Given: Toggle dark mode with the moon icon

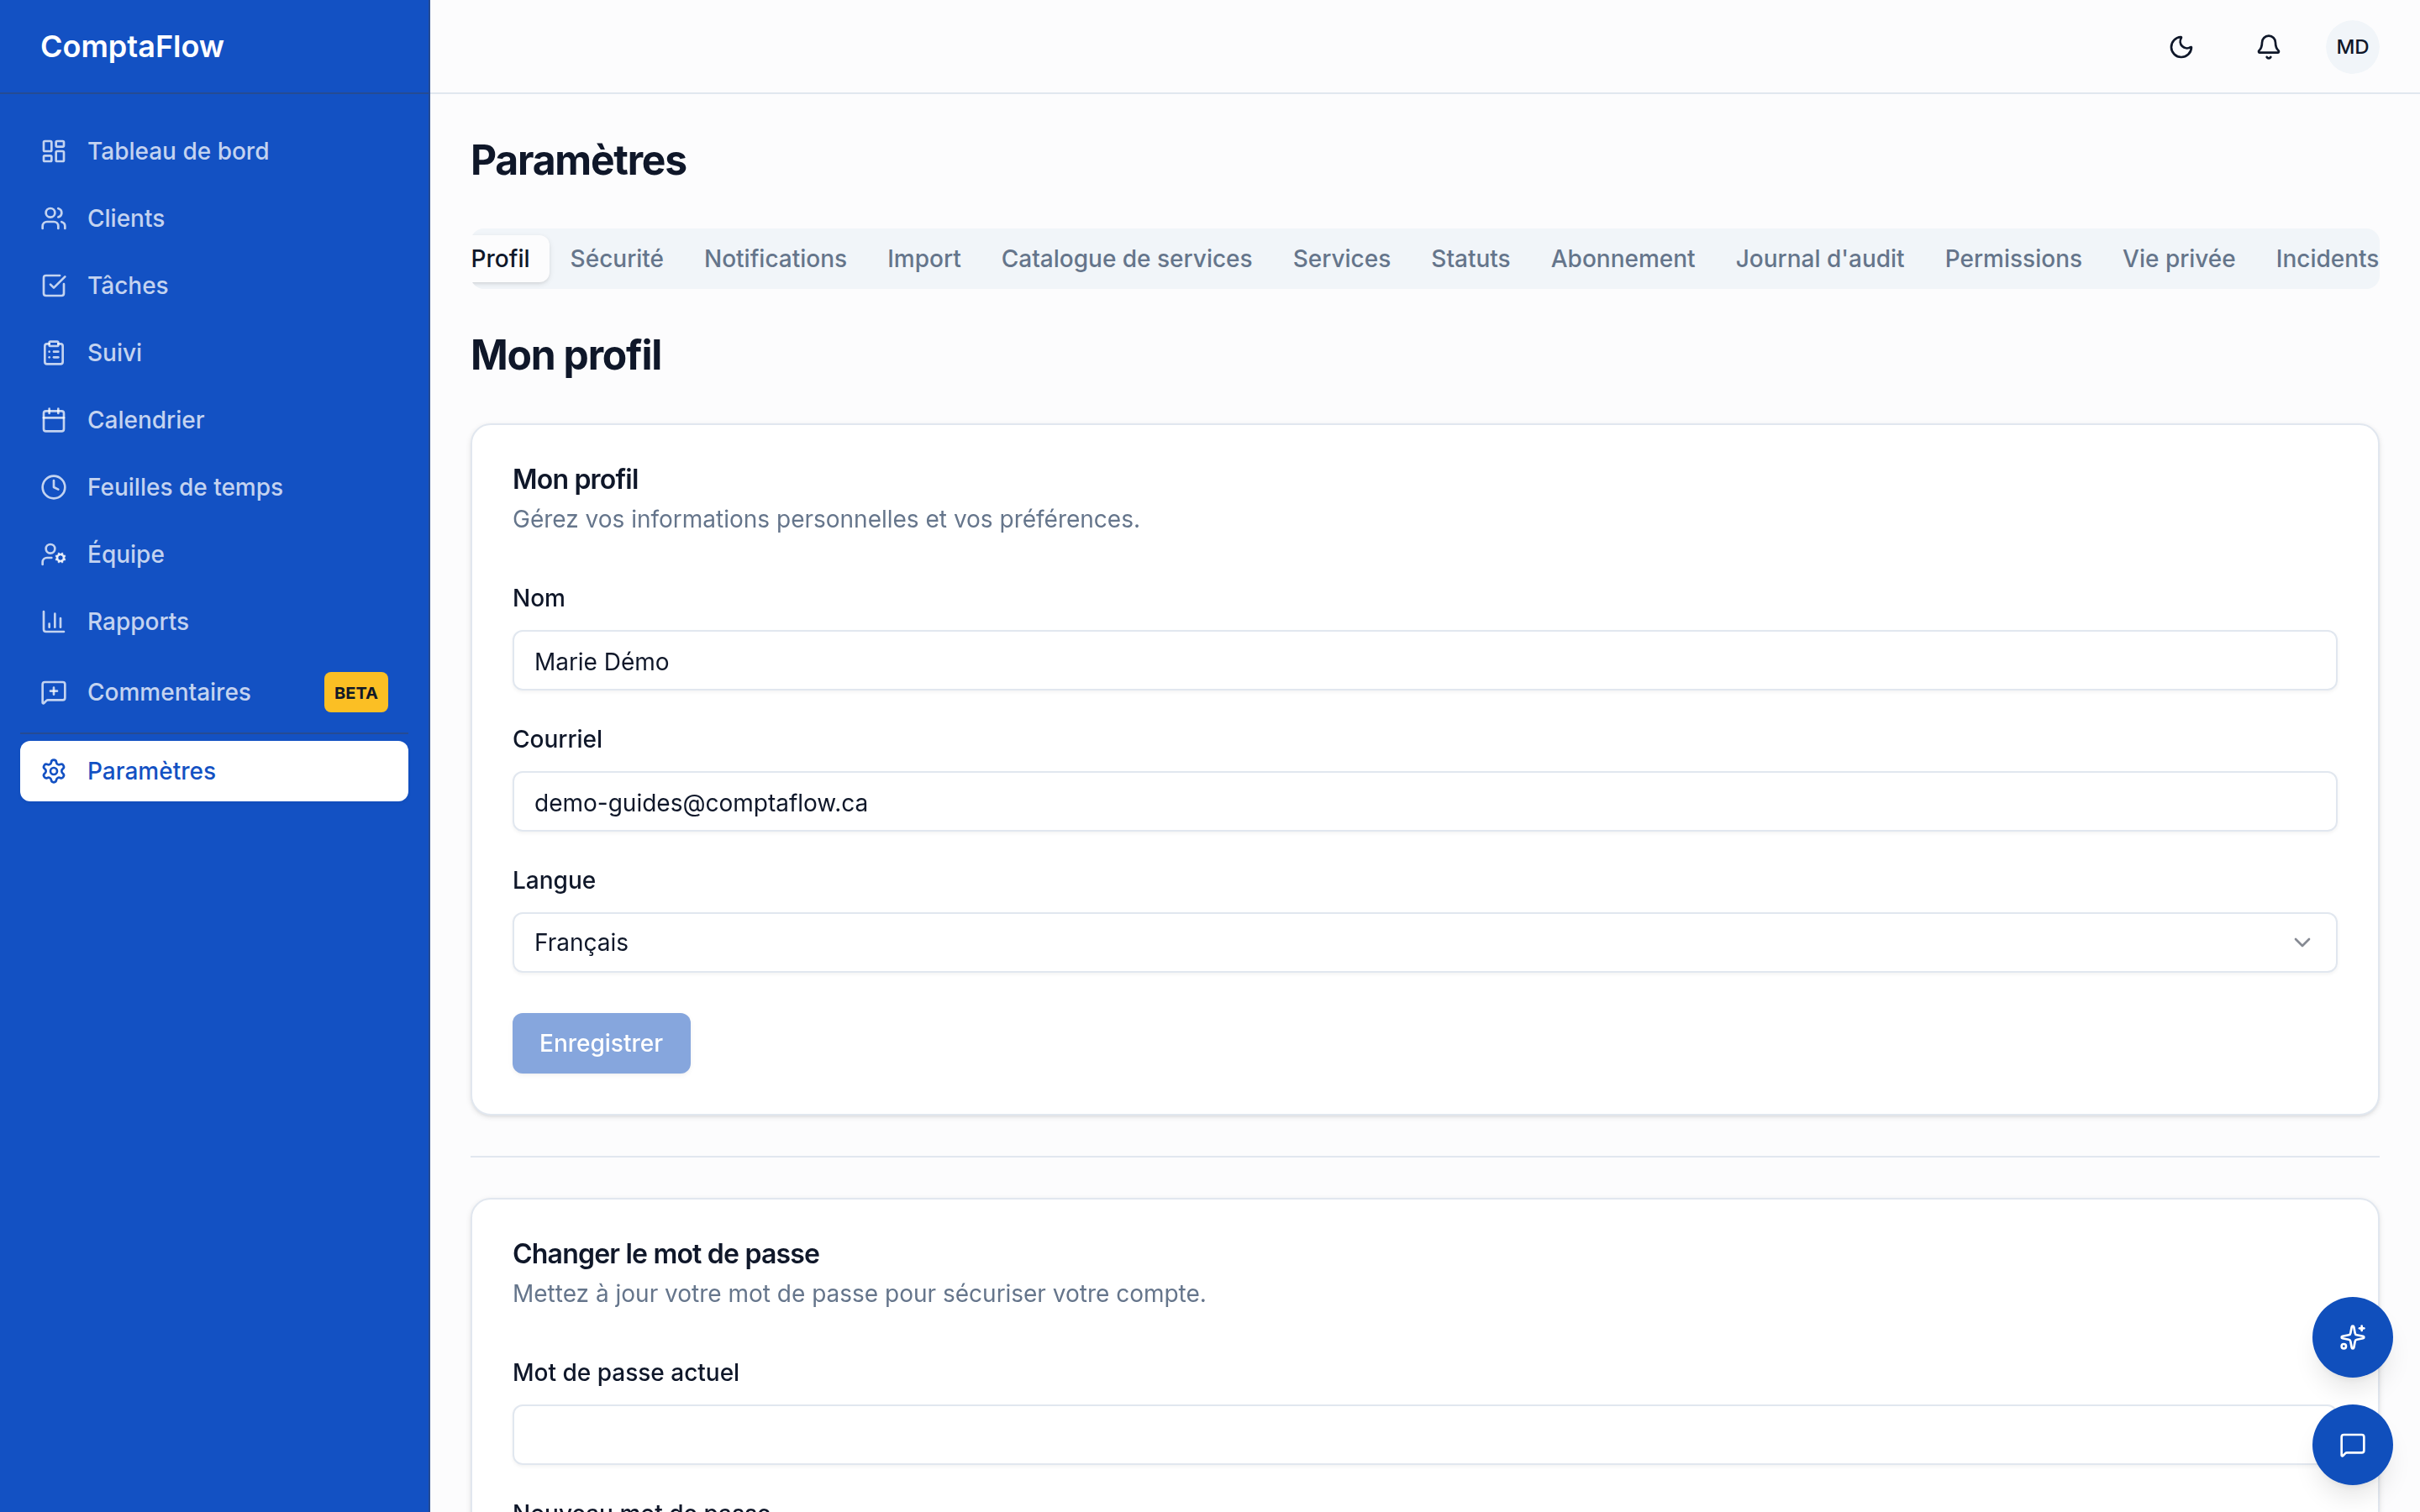Looking at the screenshot, I should pos(2181,47).
